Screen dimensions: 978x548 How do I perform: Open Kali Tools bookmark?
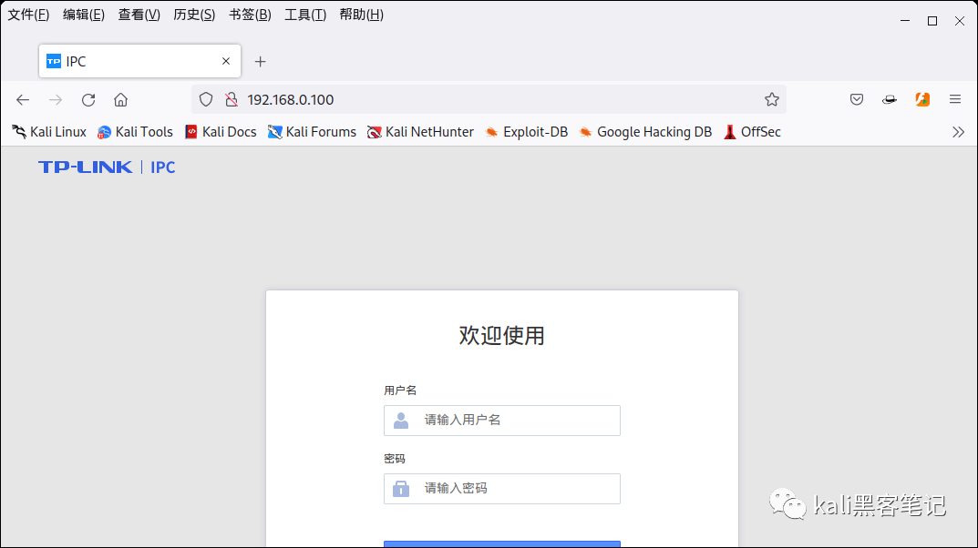135,132
